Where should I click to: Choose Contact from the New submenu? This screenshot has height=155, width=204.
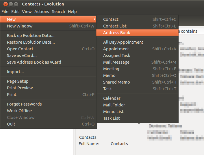tap(111, 19)
